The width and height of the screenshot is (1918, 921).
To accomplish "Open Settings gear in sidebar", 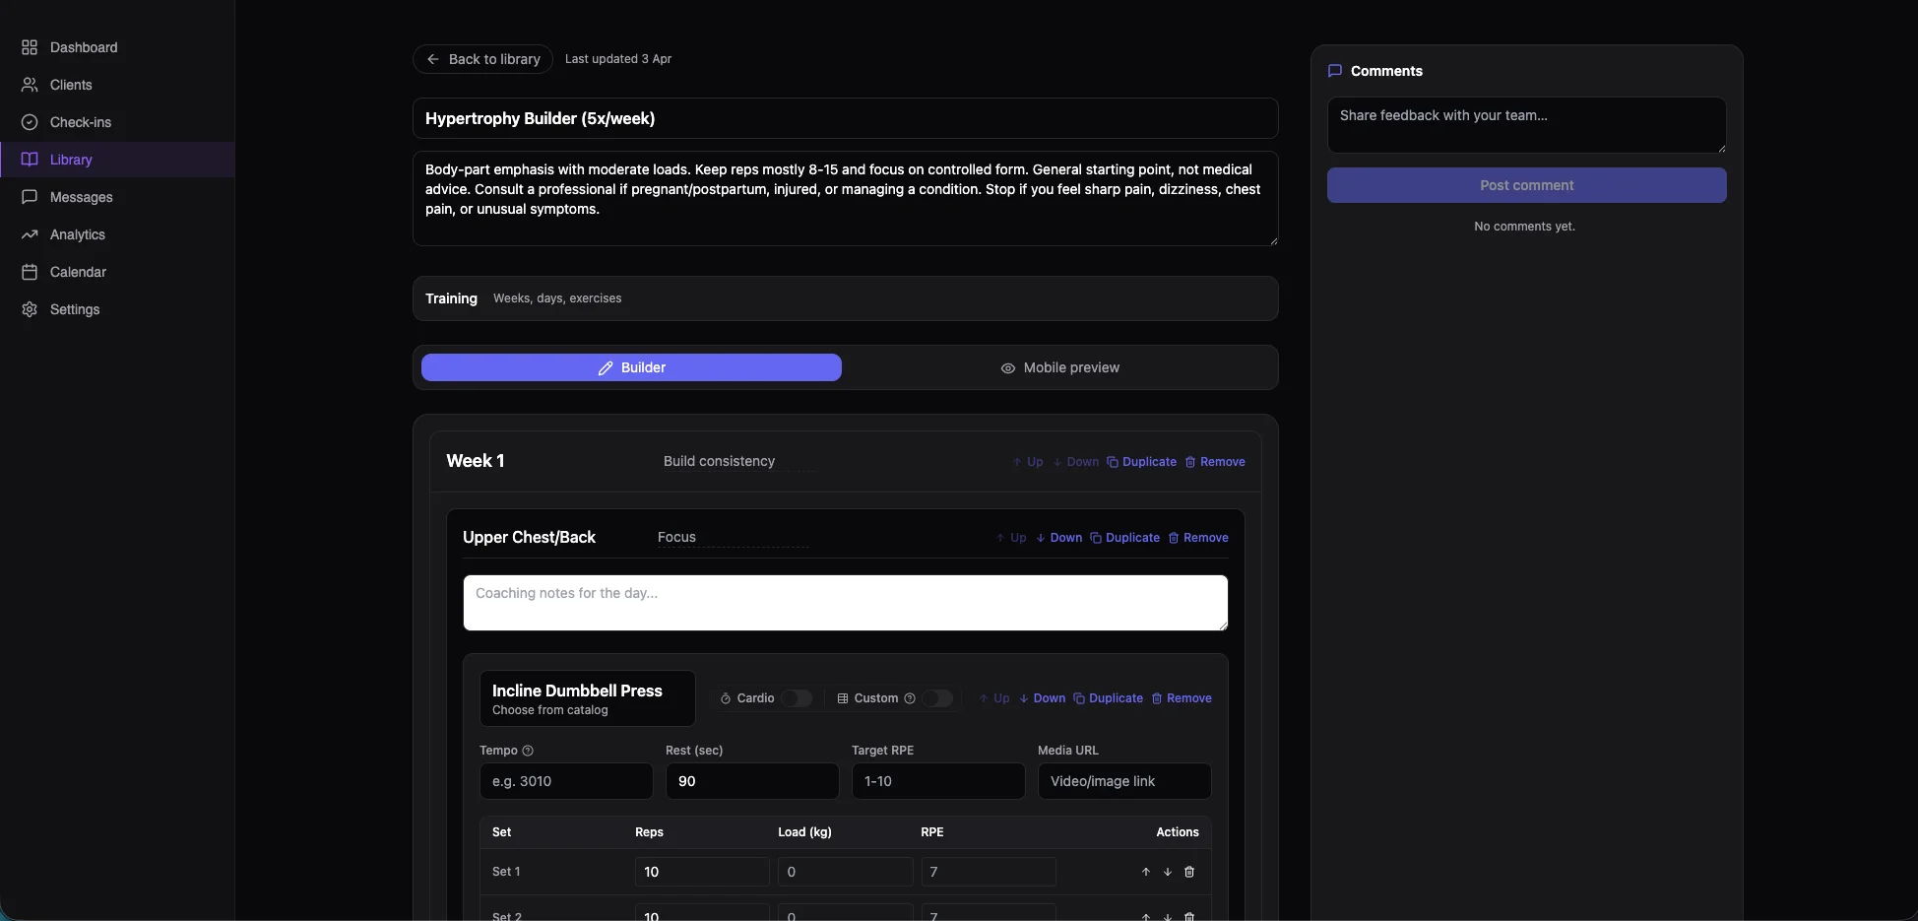I will pyautogui.click(x=30, y=309).
